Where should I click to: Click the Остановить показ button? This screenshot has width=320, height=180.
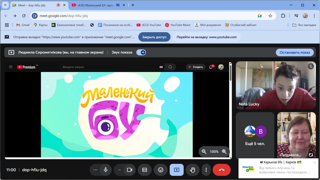click(x=295, y=52)
